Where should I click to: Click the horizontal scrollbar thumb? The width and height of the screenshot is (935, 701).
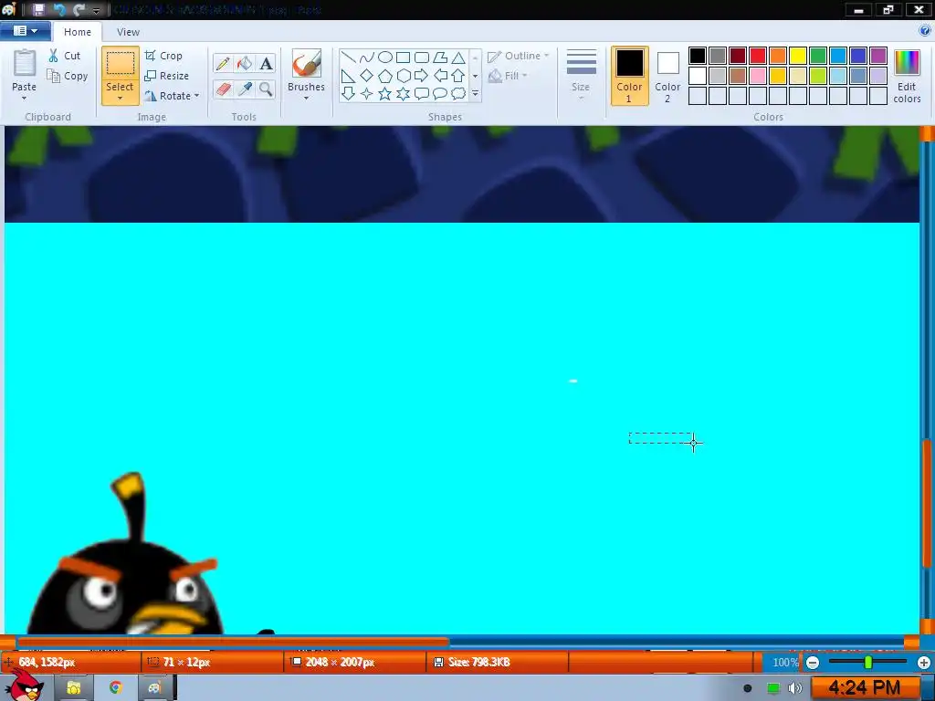point(233,642)
